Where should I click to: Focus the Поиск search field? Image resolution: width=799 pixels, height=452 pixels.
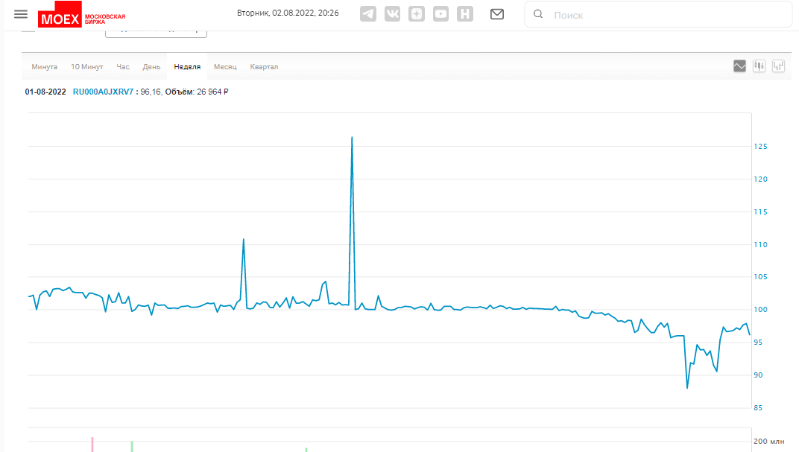click(x=658, y=14)
